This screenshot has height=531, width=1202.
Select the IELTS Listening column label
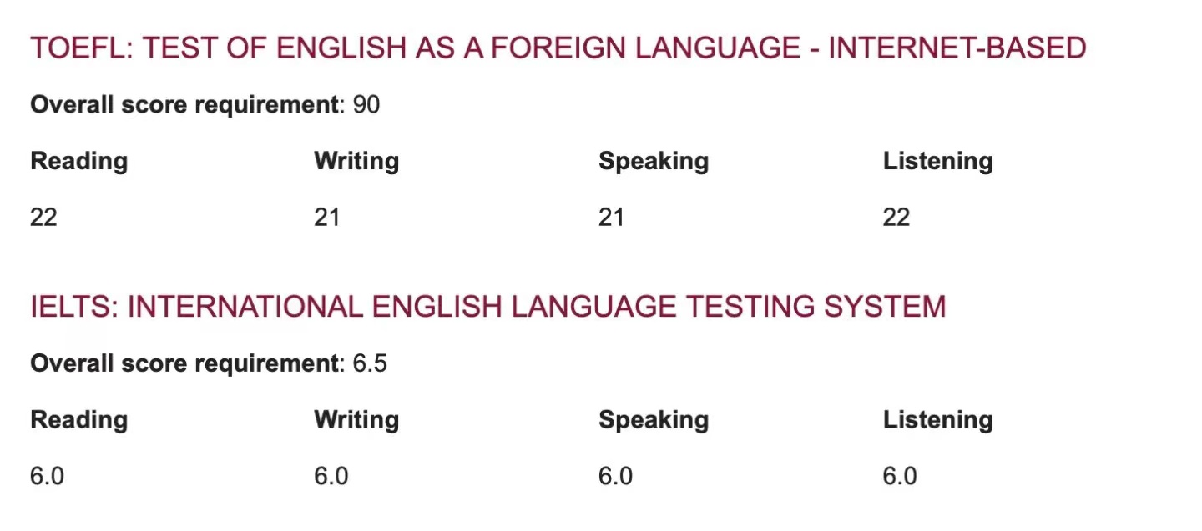(x=938, y=419)
